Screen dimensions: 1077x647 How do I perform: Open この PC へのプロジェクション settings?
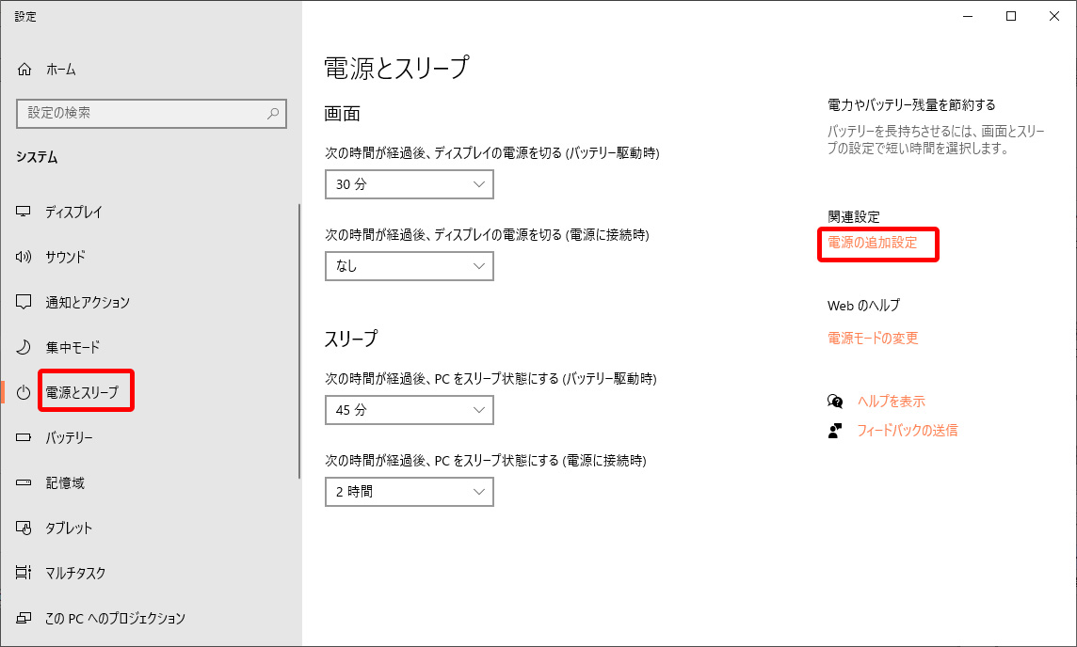point(115,618)
